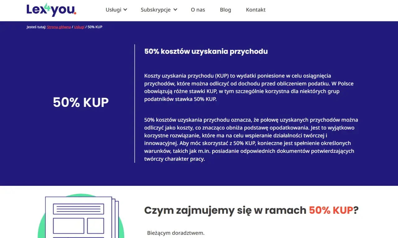Click the Jesteś tutaj label

(x=36, y=27)
